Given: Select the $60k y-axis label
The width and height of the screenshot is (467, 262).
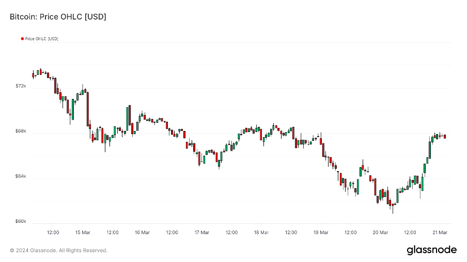Looking at the screenshot, I should click(21, 222).
